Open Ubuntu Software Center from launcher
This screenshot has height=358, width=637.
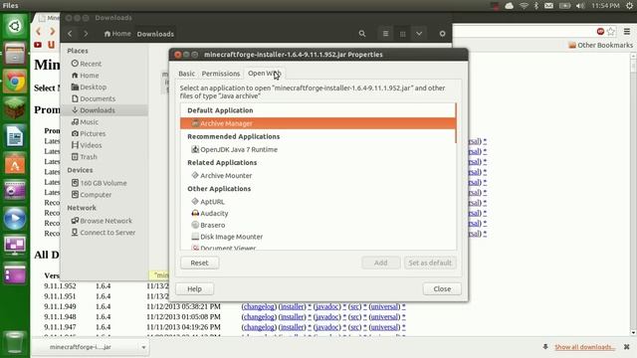pos(15,163)
